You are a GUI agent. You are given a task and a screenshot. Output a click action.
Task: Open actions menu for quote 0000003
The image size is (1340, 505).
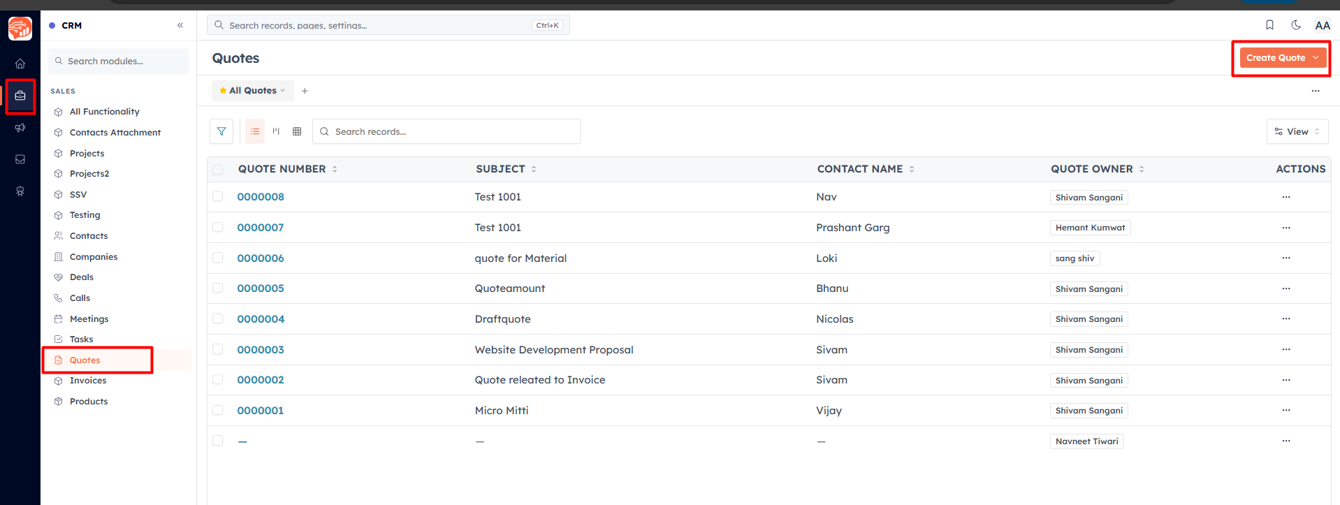pos(1286,349)
